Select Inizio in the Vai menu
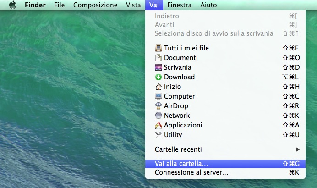 pos(225,87)
